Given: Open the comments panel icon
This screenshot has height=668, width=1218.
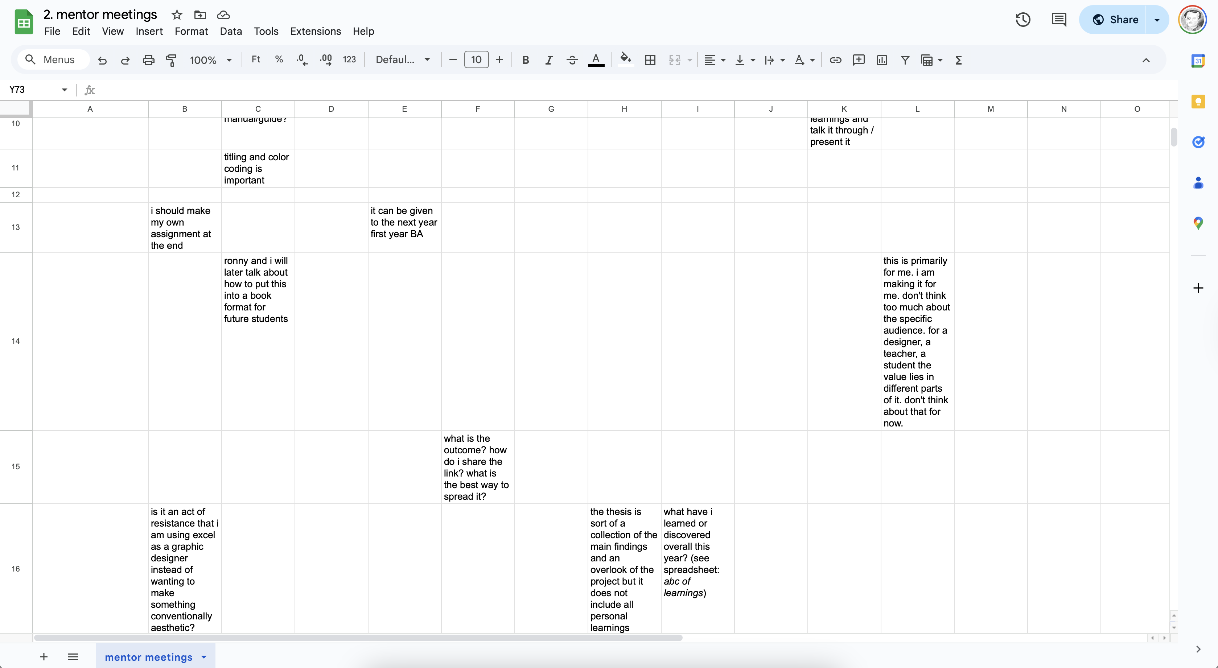Looking at the screenshot, I should coord(1059,19).
